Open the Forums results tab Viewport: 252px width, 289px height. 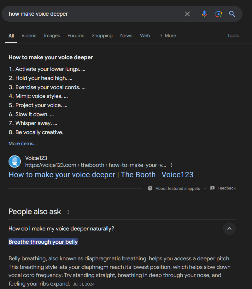click(76, 36)
